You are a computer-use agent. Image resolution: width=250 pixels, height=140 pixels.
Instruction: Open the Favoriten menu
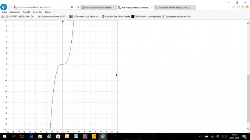click(37, 12)
